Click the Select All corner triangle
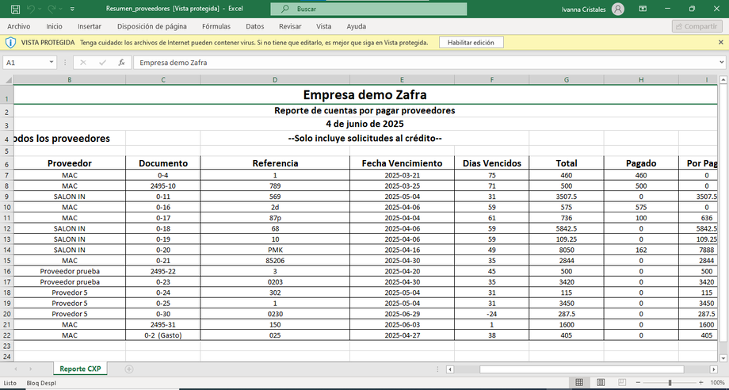The height and width of the screenshot is (390, 729). 8,80
